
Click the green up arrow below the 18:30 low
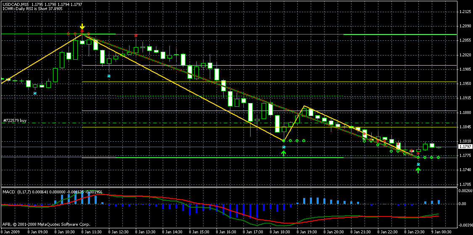pyautogui.click(x=284, y=153)
